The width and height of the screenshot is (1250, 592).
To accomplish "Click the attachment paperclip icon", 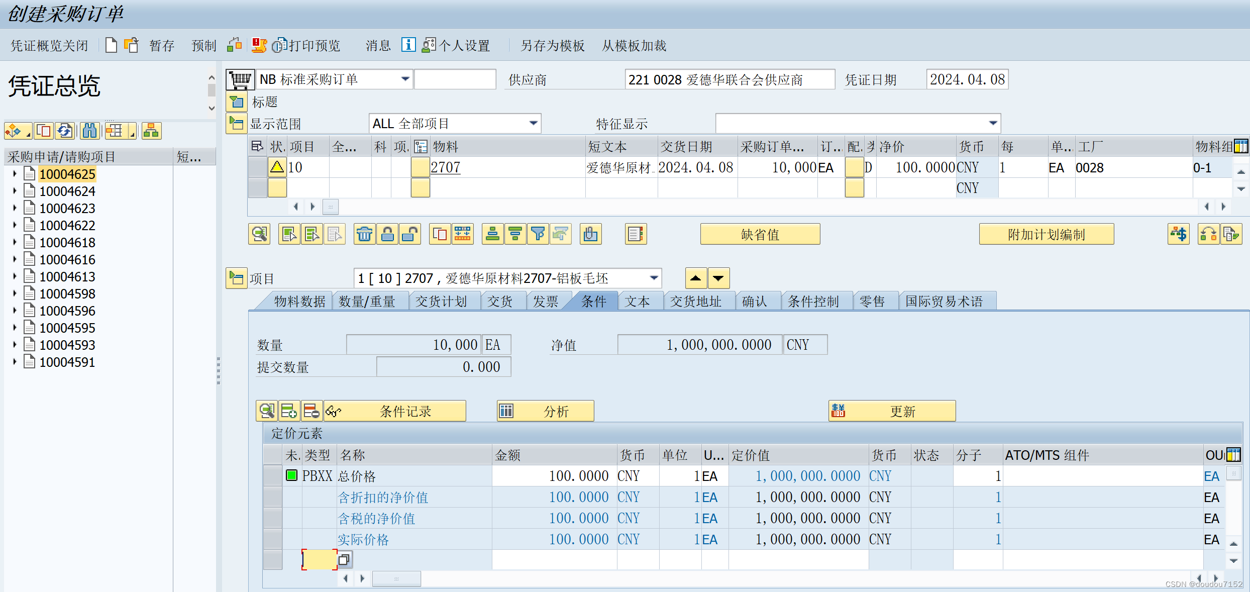I will [x=590, y=234].
